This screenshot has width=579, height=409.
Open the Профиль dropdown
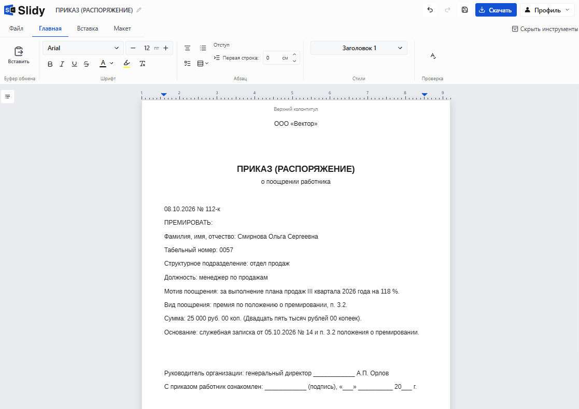click(547, 10)
